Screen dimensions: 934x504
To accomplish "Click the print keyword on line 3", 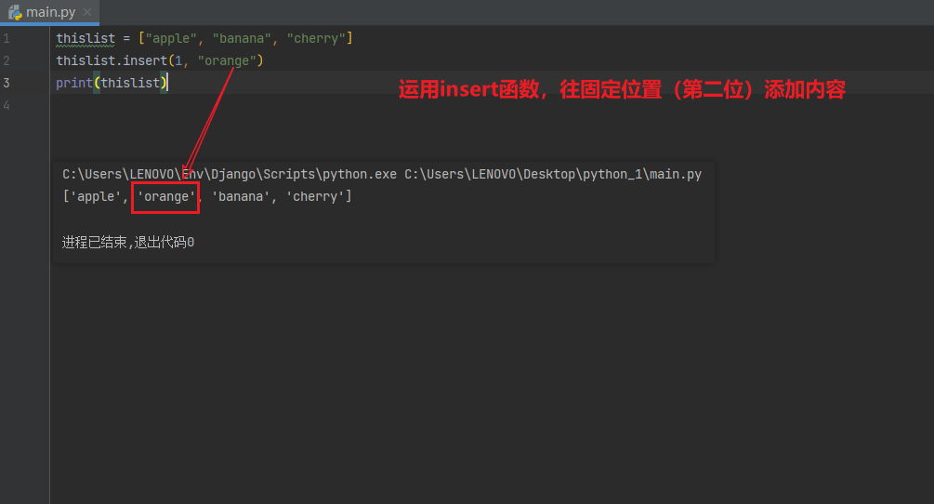I will pyautogui.click(x=73, y=83).
